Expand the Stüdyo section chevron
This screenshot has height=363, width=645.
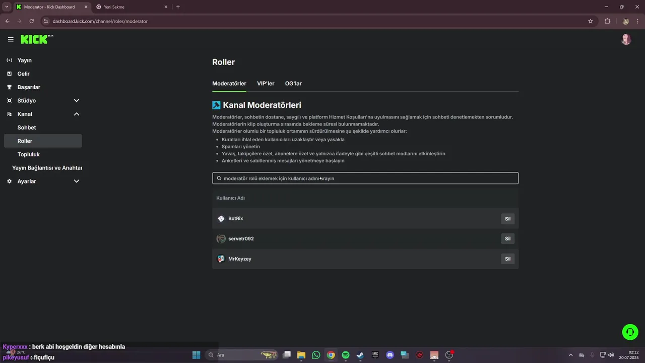(77, 101)
